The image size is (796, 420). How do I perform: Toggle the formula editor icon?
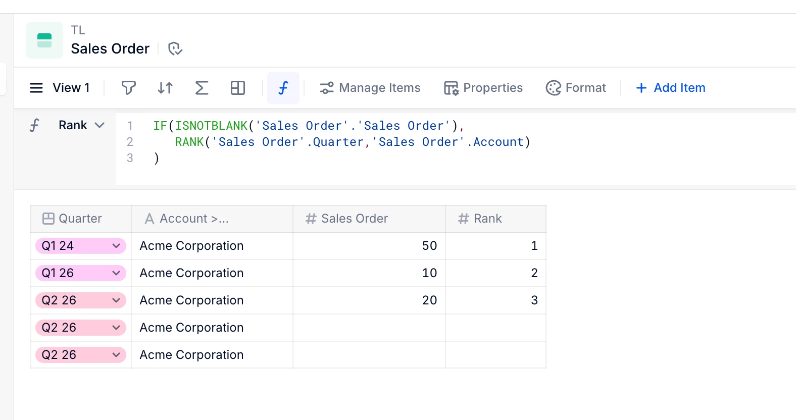(283, 88)
